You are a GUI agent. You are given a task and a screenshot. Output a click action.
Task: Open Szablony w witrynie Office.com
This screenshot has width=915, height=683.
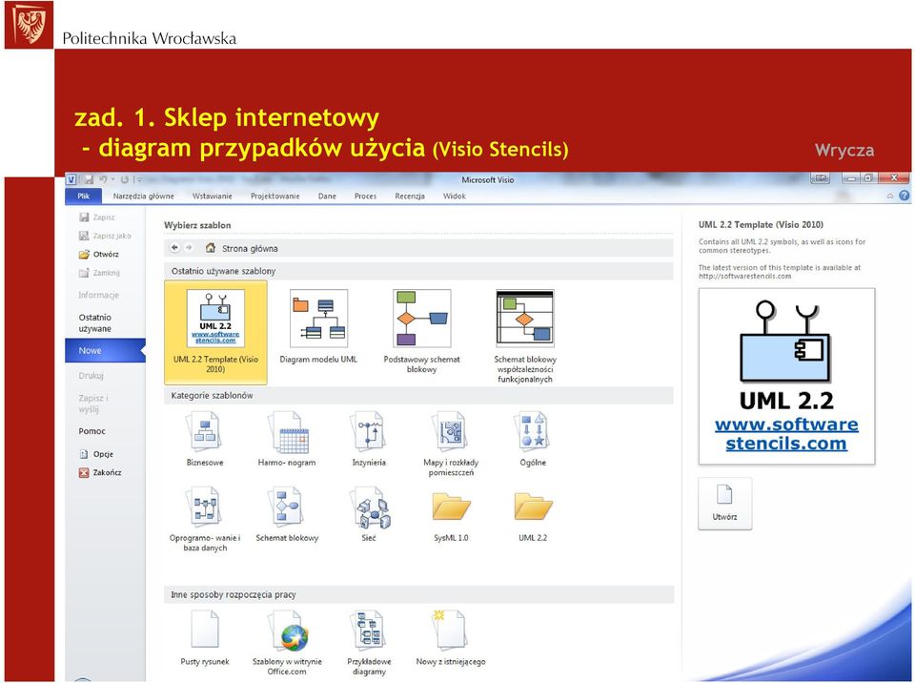pyautogui.click(x=287, y=642)
